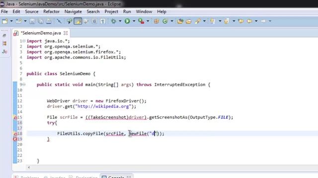This screenshot has height=178, width=318.
Task: Click the green Run button
Action: 127,21
